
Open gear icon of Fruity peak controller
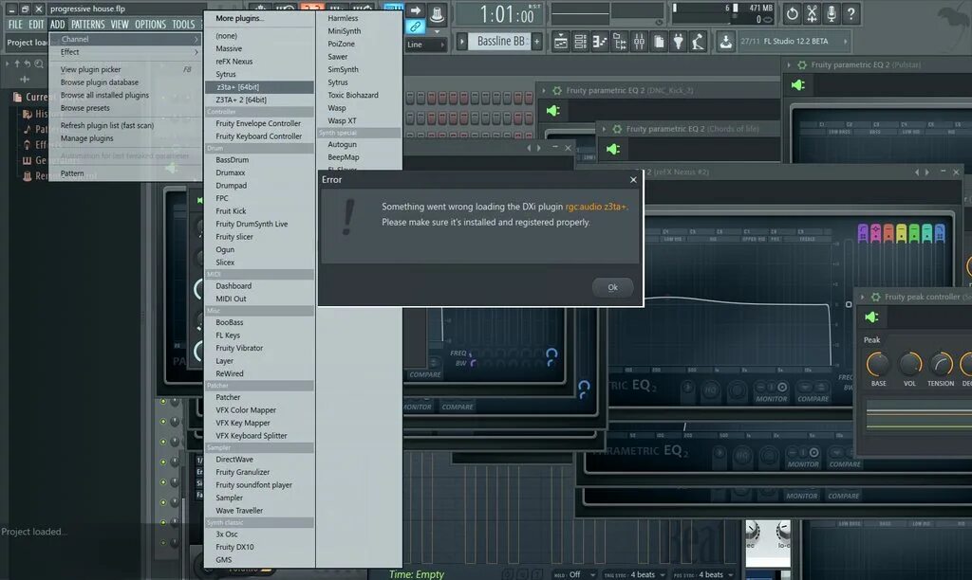point(875,297)
